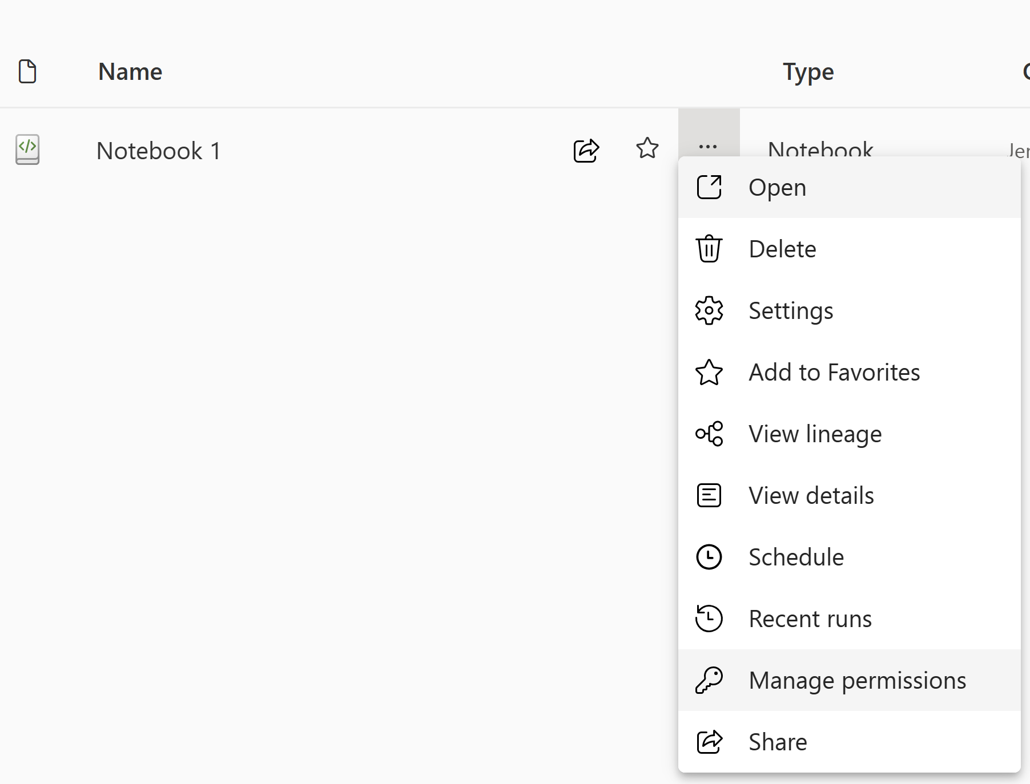Click Share at bottom of menu

pos(778,742)
